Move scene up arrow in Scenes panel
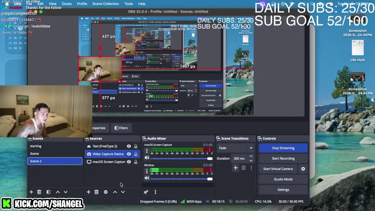This screenshot has height=211, width=375. (x=58, y=192)
